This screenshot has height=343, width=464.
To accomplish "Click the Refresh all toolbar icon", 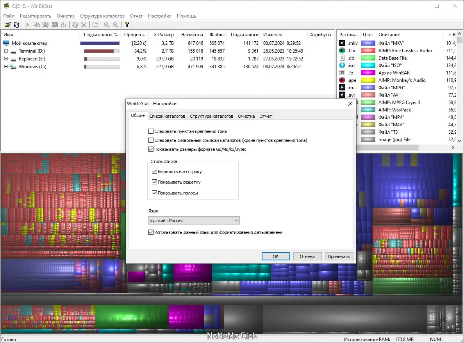I will click(x=16, y=25).
